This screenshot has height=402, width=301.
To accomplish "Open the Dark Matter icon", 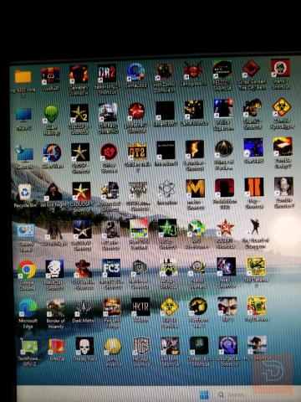I will tap(84, 307).
